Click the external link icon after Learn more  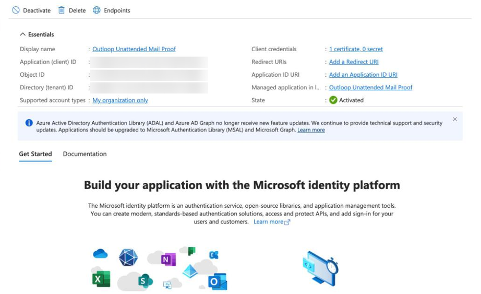click(287, 222)
